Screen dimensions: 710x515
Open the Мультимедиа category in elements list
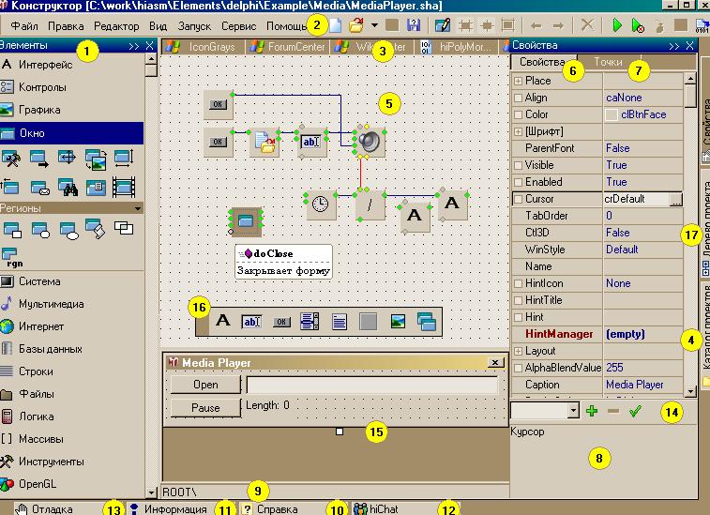tap(52, 304)
